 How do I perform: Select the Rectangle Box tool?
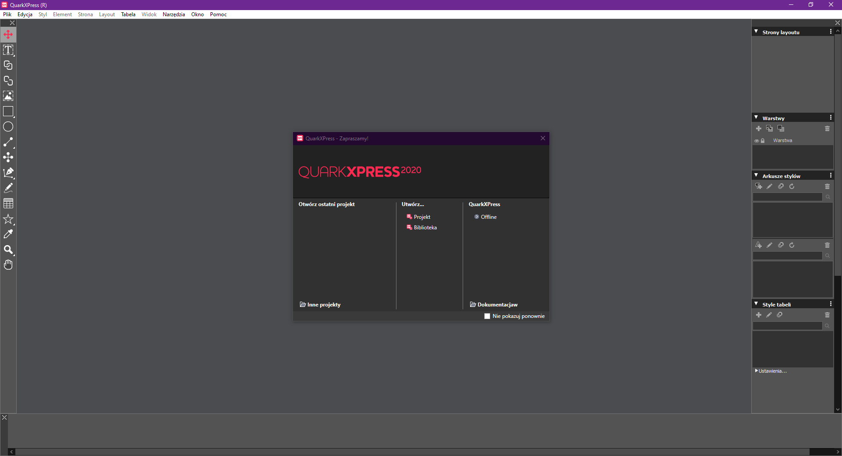click(x=8, y=111)
